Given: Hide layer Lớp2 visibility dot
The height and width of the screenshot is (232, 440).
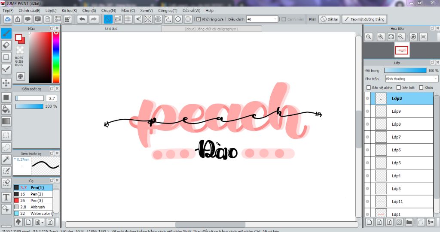Looking at the screenshot, I should [x=367, y=98].
